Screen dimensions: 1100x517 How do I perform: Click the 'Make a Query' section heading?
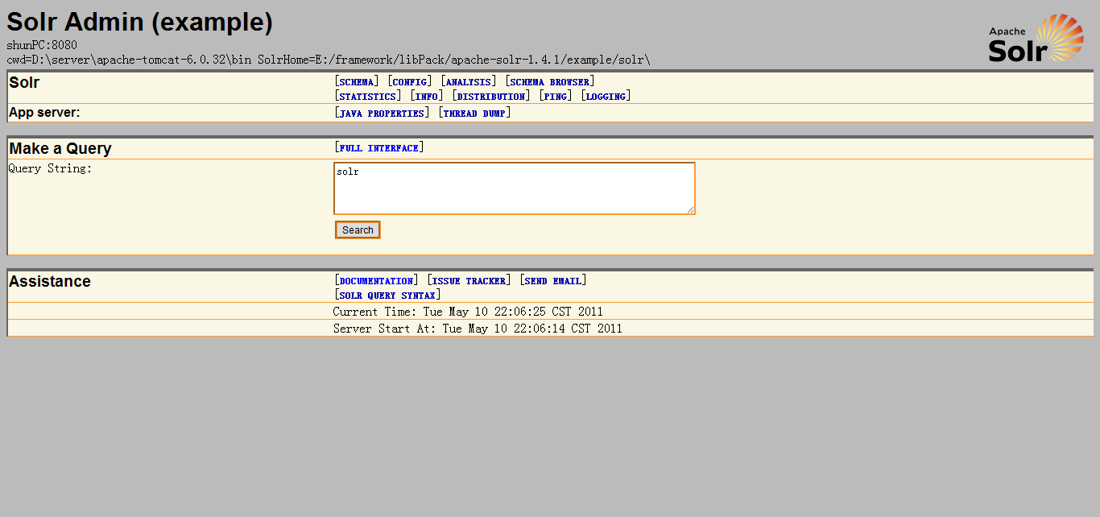point(60,149)
